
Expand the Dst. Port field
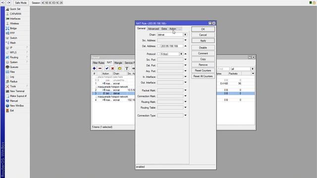[185, 65]
